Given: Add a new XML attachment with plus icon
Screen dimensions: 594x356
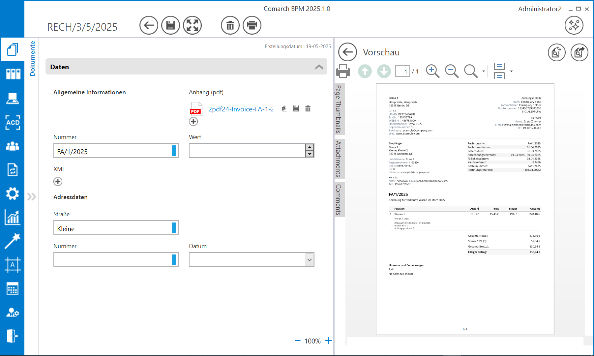Looking at the screenshot, I should click(58, 182).
